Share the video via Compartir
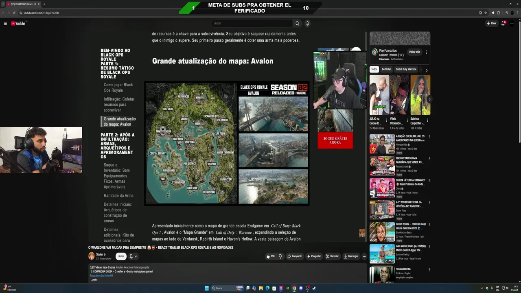Screen dimensions: 521x293 pos(294,256)
